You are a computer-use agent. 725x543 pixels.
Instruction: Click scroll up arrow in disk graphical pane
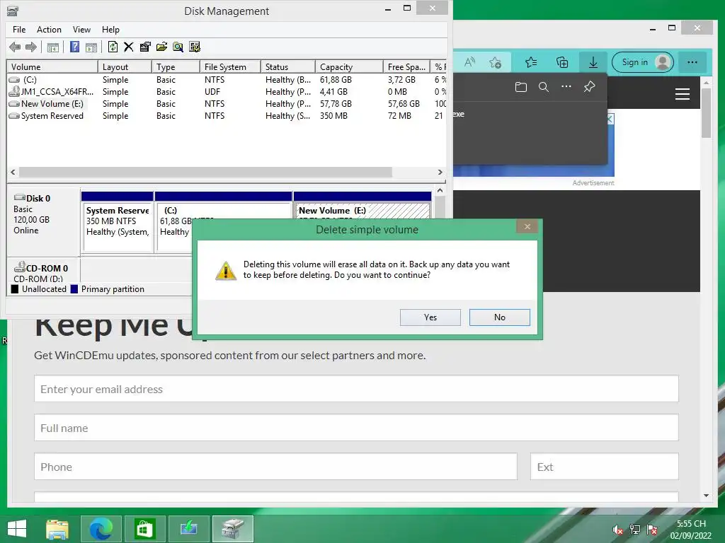440,190
